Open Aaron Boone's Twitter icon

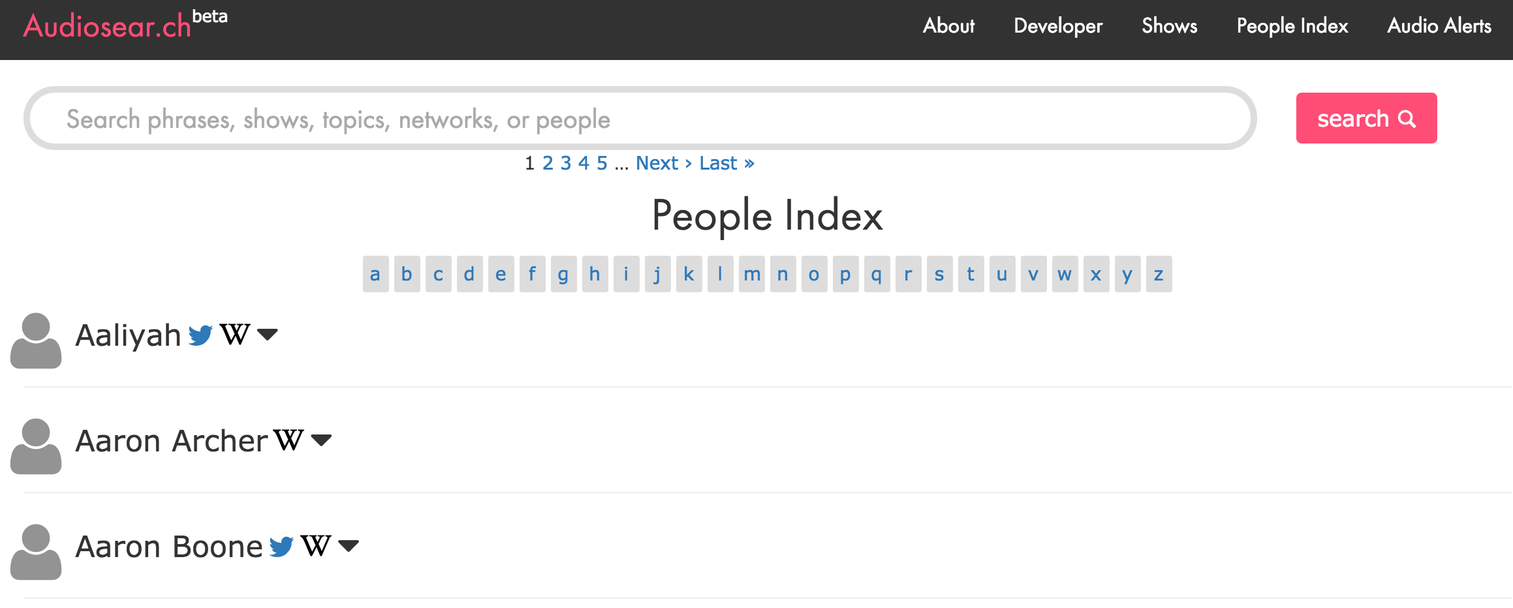point(281,547)
